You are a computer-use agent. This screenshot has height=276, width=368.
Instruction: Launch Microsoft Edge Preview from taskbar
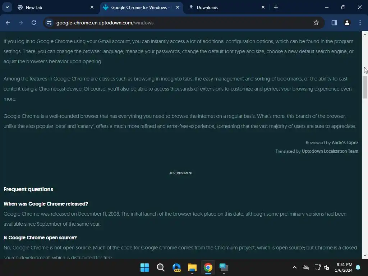tap(176, 267)
